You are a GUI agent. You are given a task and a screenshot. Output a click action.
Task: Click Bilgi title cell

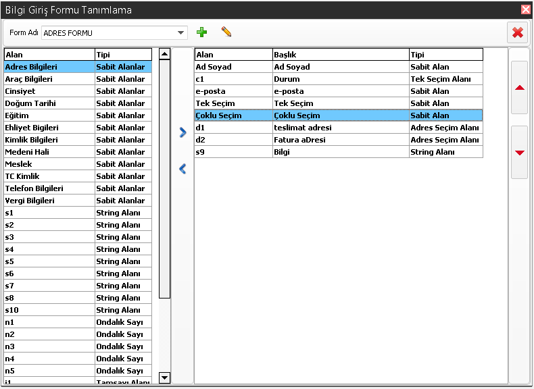point(341,152)
